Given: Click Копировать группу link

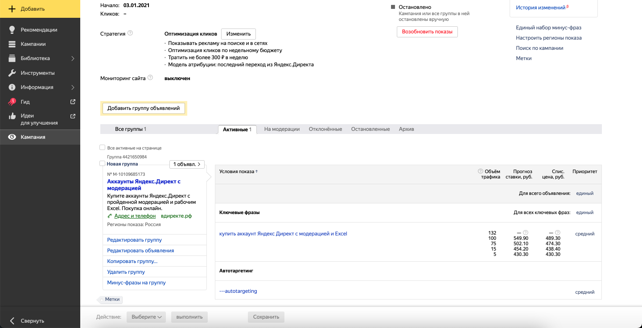Looking at the screenshot, I should [x=132, y=261].
